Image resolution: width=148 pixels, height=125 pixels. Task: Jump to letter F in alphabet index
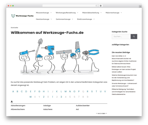coord(35,92)
